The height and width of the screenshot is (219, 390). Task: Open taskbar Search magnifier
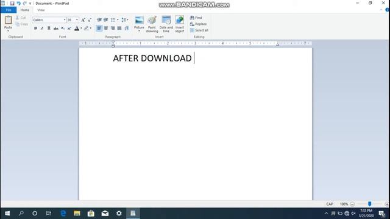(x=21, y=214)
